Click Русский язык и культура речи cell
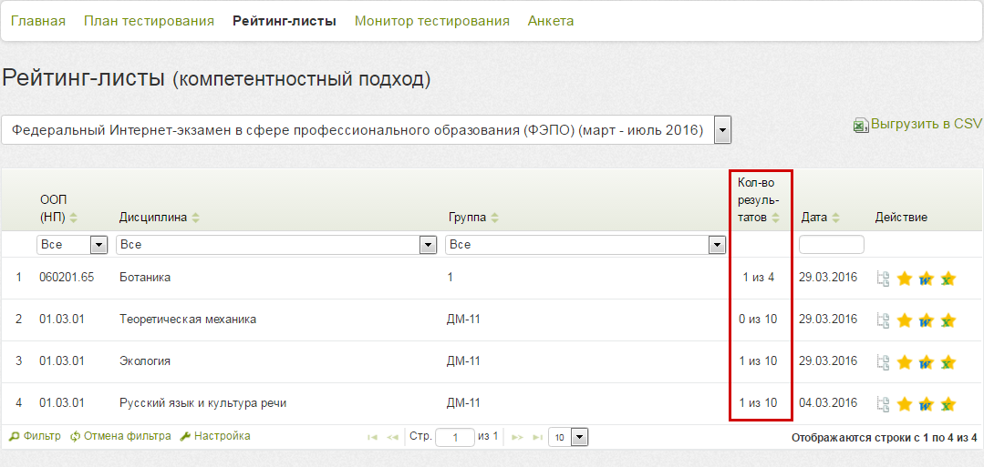The image size is (984, 467). (202, 403)
